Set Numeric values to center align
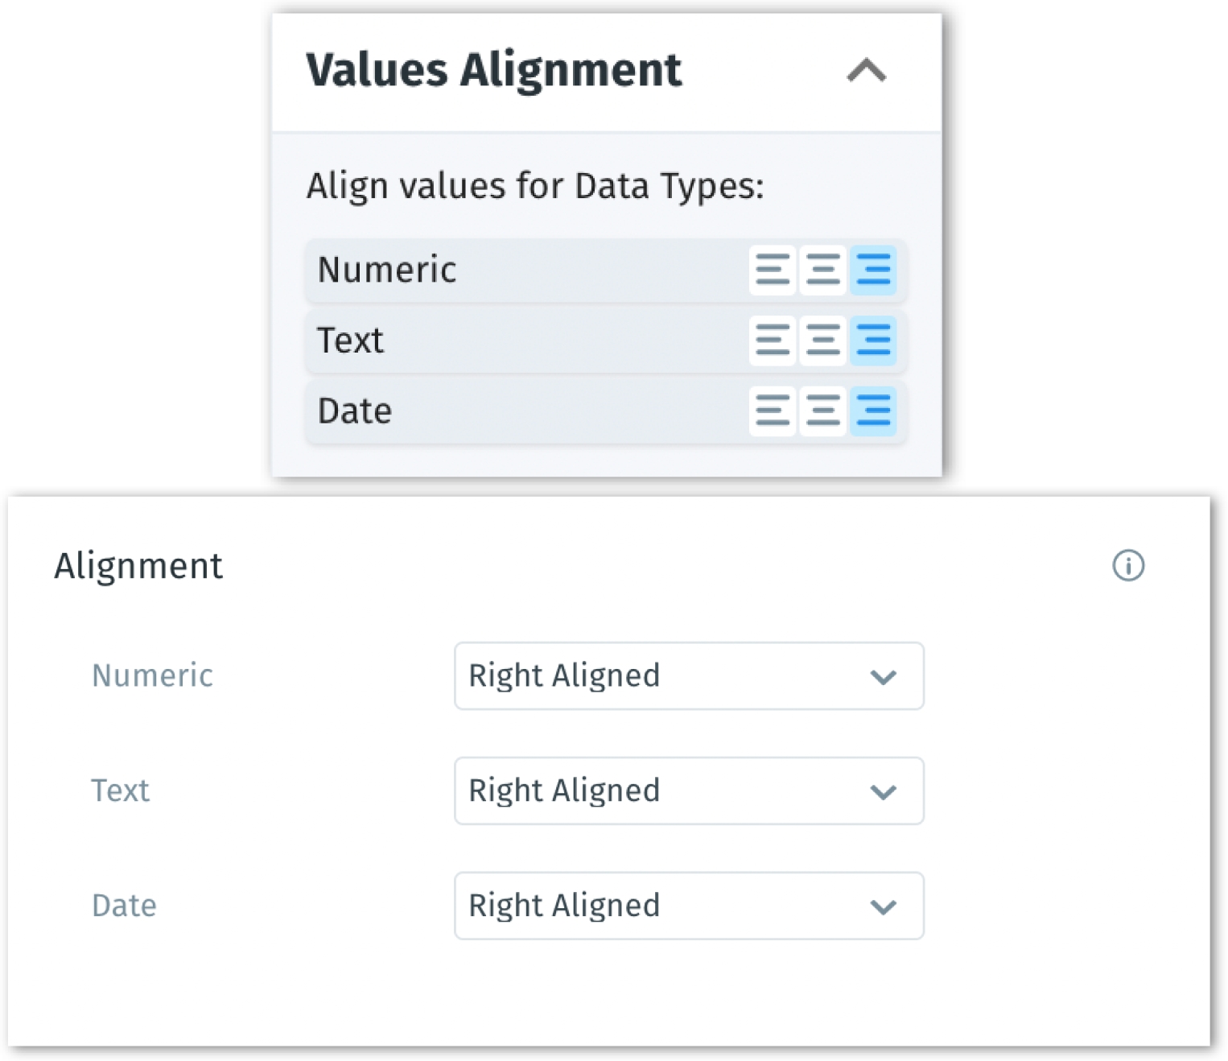 coord(822,270)
